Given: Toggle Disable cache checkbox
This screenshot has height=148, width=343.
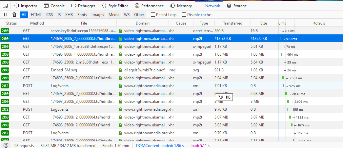Looking at the screenshot, I should click(x=184, y=15).
